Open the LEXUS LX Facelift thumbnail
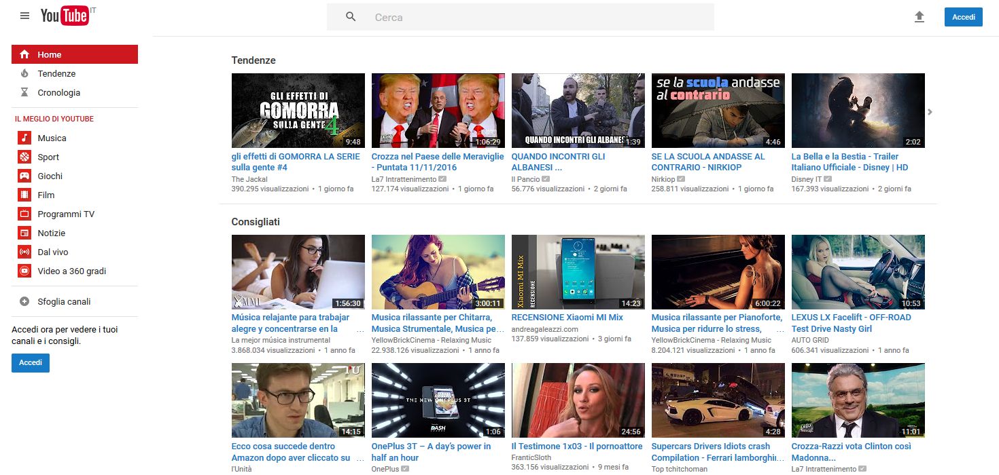This screenshot has width=999, height=475. pyautogui.click(x=858, y=272)
